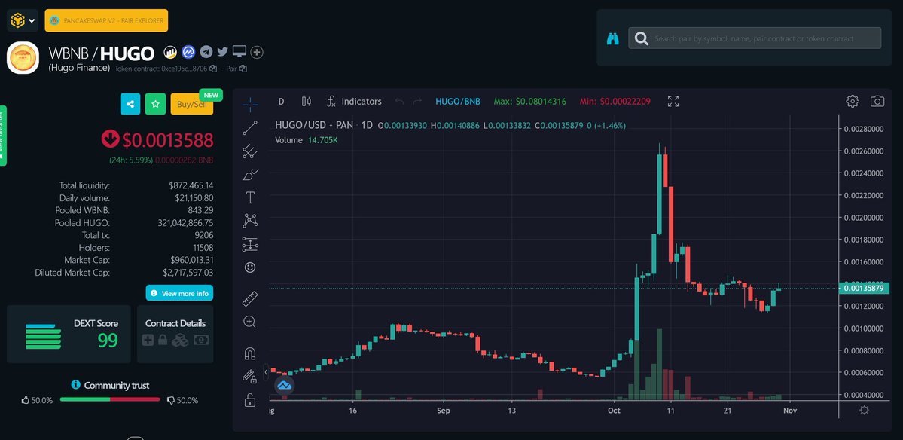Click the redo arrow in chart toolbar
The image size is (903, 440).
[x=417, y=102]
